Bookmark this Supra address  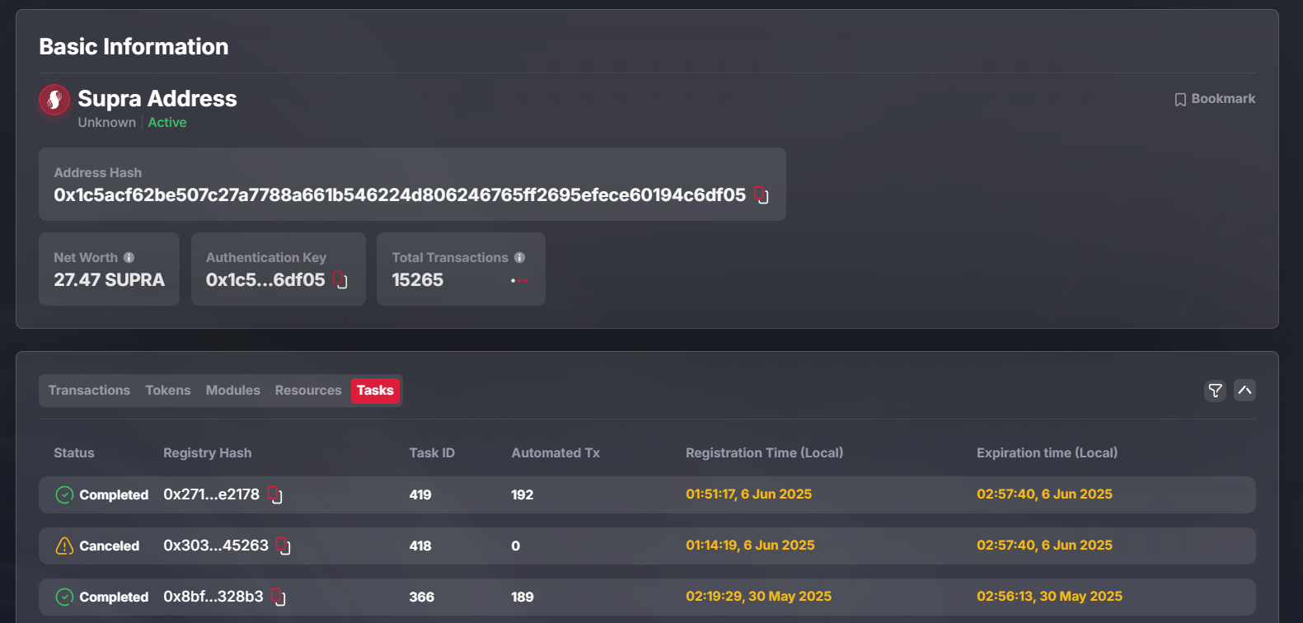coord(1215,99)
